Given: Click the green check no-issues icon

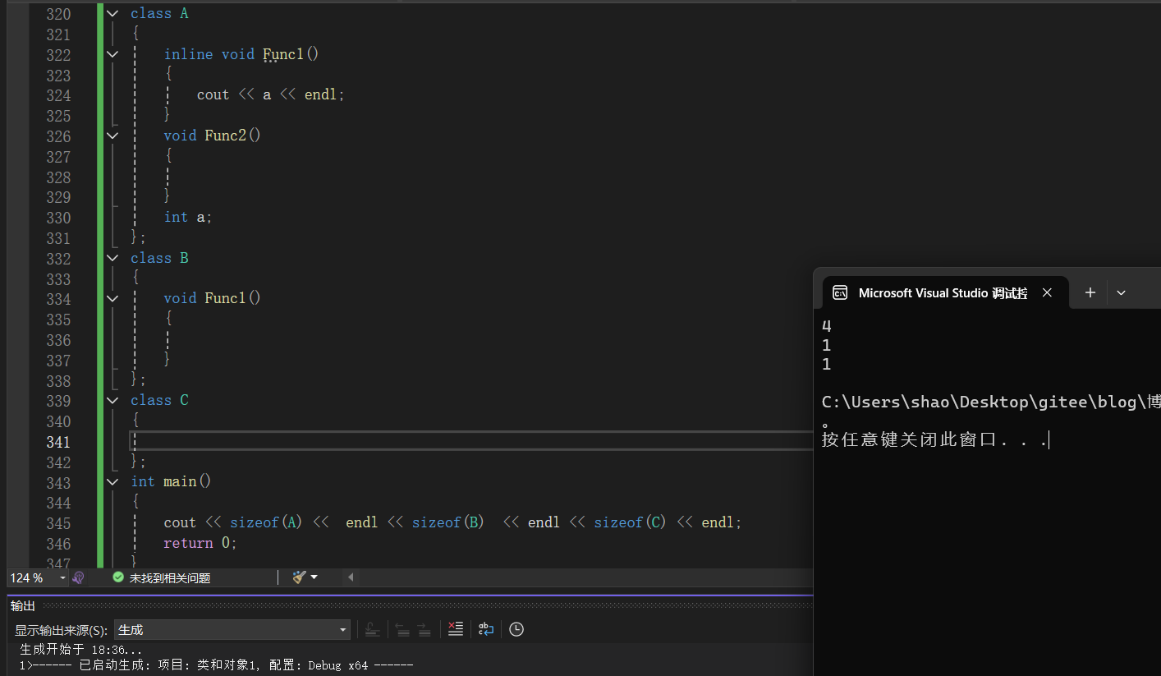Looking at the screenshot, I should click(x=118, y=578).
